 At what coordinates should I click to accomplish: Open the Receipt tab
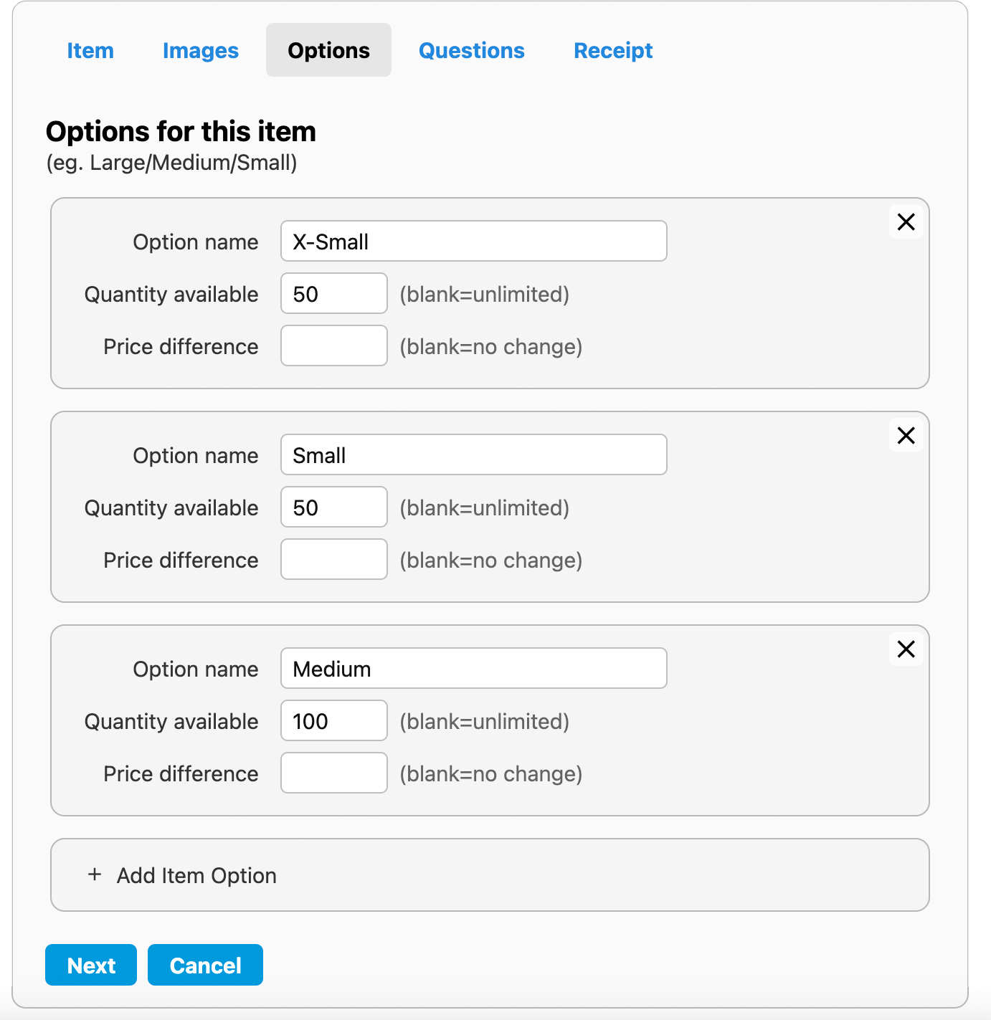[613, 50]
